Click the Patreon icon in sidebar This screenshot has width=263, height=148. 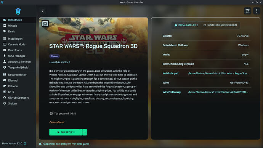(5, 86)
